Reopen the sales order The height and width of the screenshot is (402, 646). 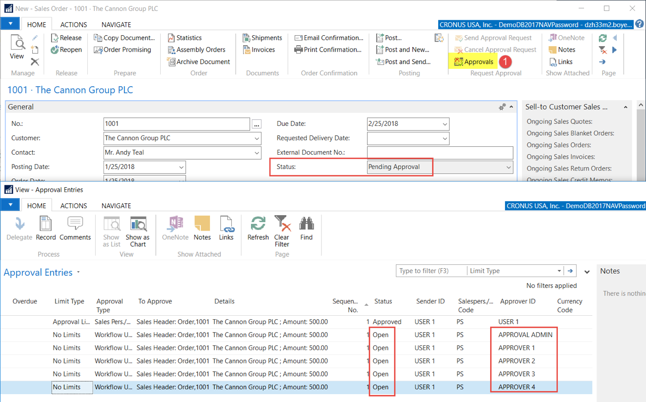click(x=66, y=50)
